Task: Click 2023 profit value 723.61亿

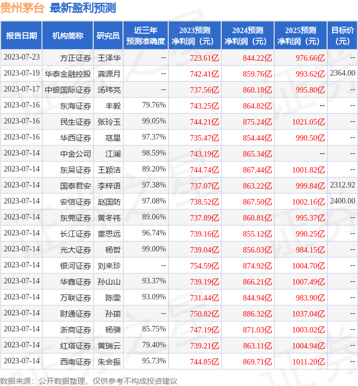Action: 204,58
